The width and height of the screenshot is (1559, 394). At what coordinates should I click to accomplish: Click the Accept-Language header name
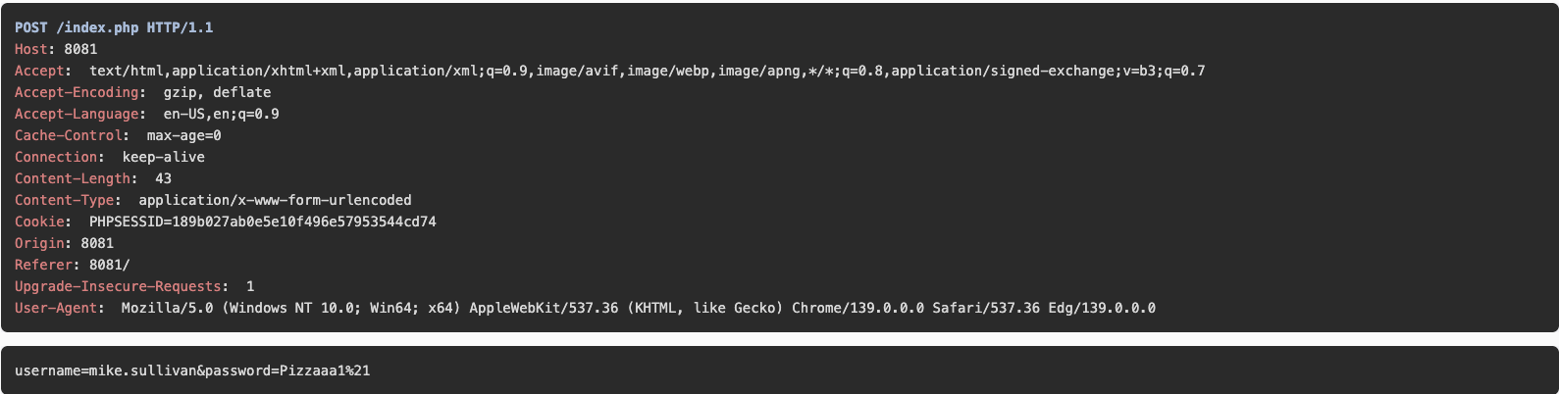point(77,114)
